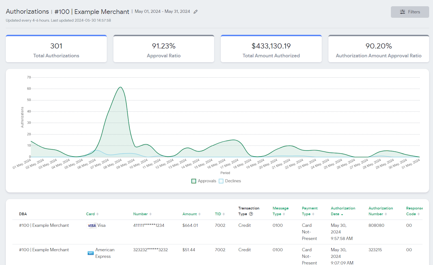Click the sort arrows beside TID column
This screenshot has width=433, height=265.
coord(224,214)
